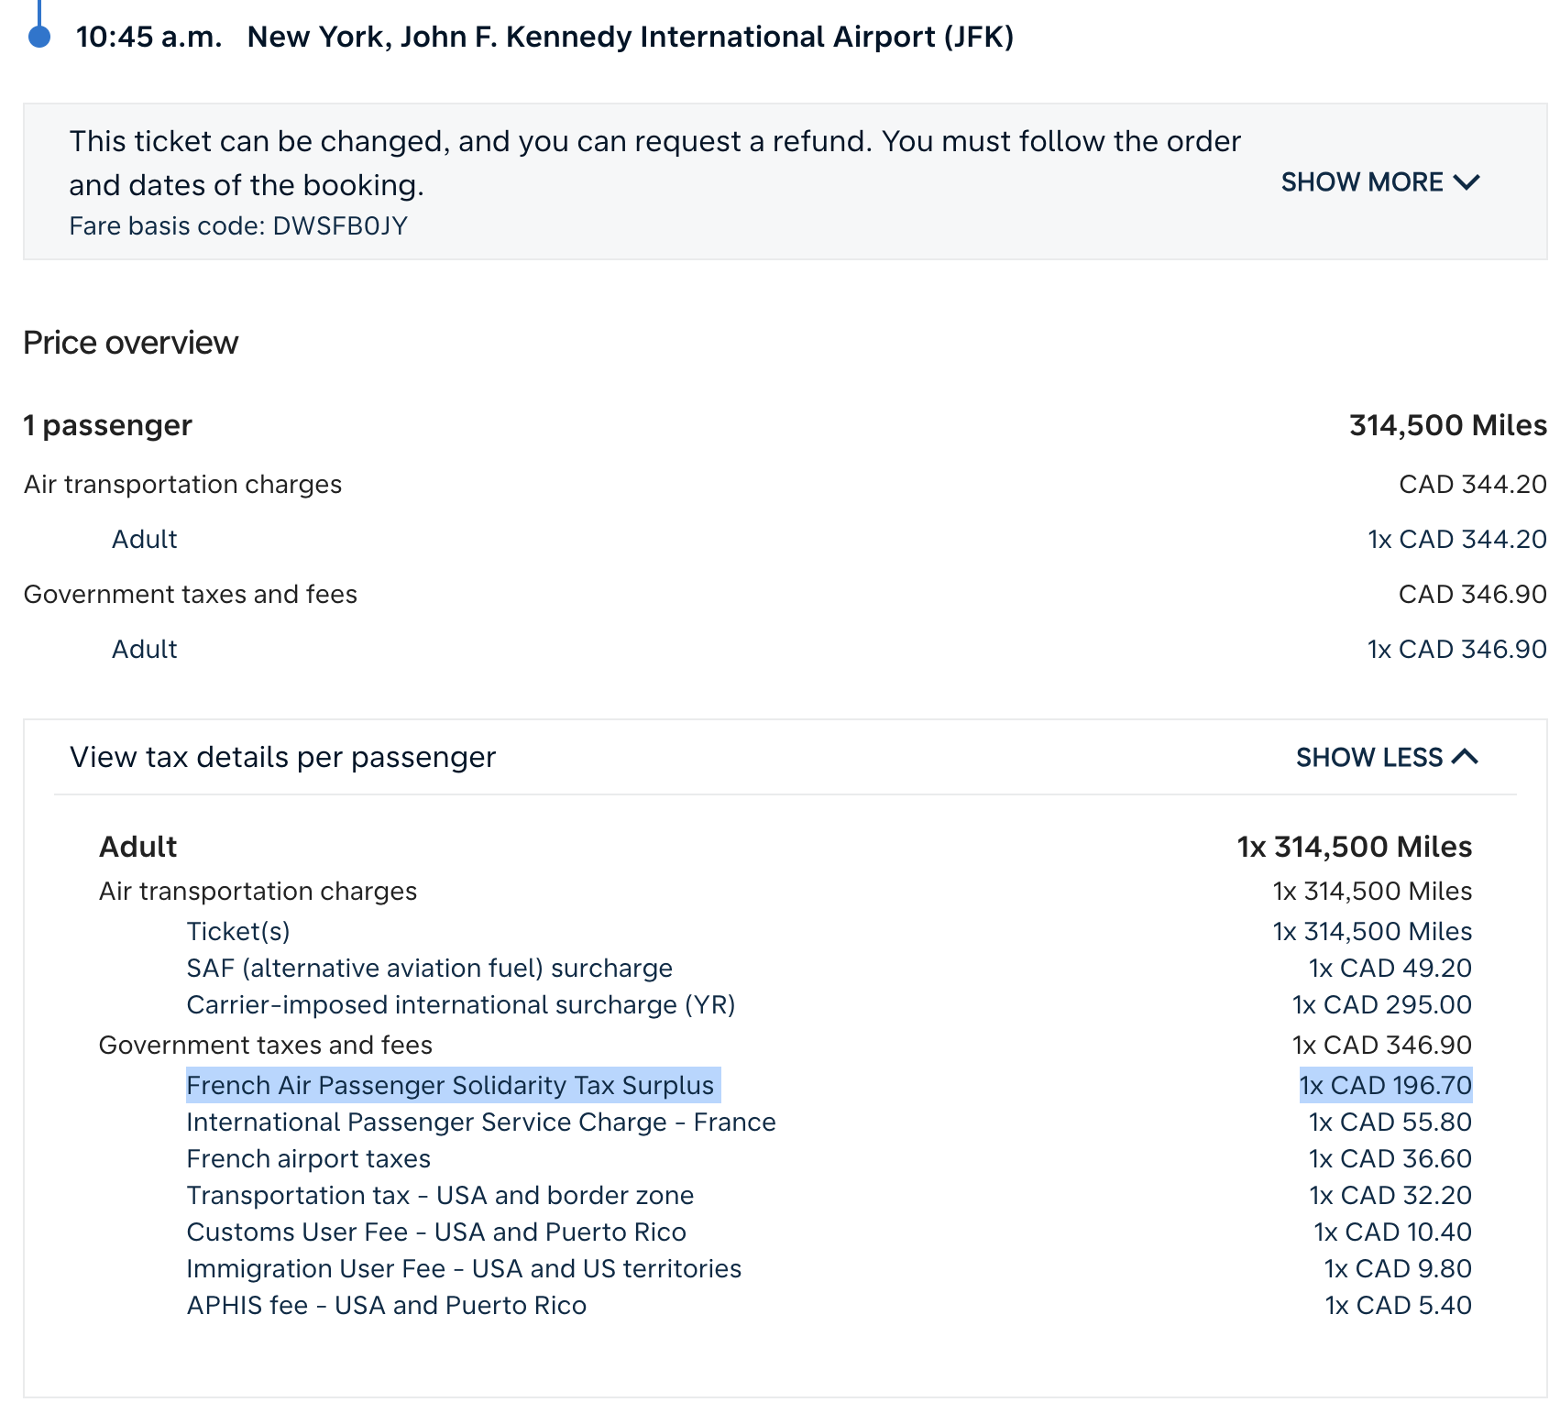
Task: Click Customs User Fee - USA and Puerto Rico
Action: click(435, 1232)
